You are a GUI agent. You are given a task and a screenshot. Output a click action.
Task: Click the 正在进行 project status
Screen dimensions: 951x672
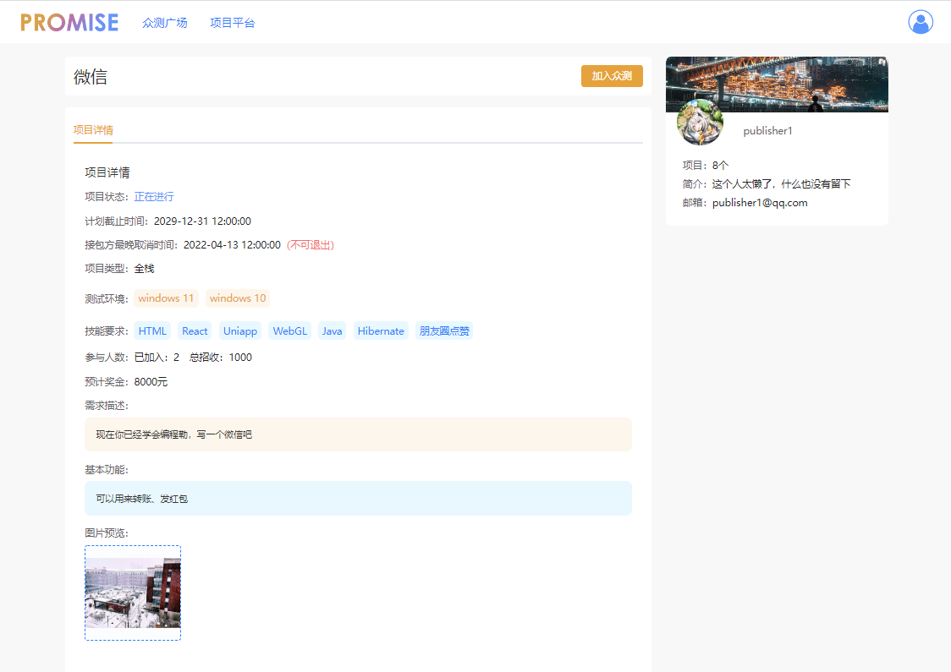(x=153, y=197)
